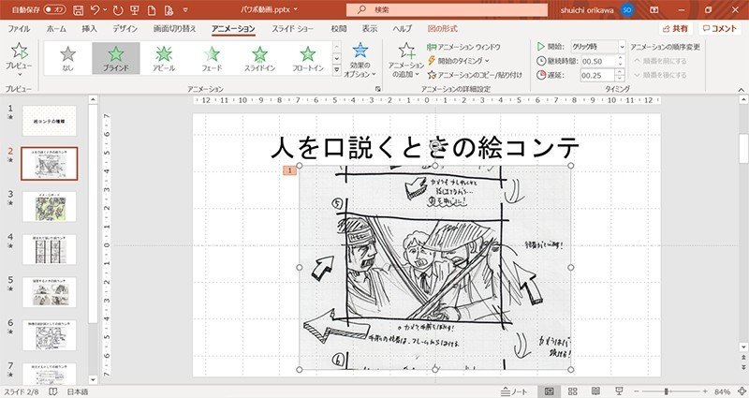This screenshot has height=398, width=749.
Task: Click the Undo arrow icon
Action: tap(95, 9)
